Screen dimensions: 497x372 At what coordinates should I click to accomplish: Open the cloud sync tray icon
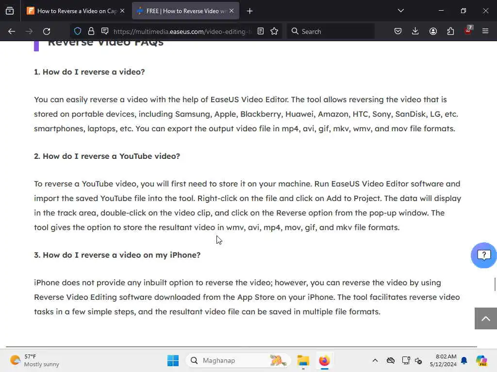(x=391, y=360)
